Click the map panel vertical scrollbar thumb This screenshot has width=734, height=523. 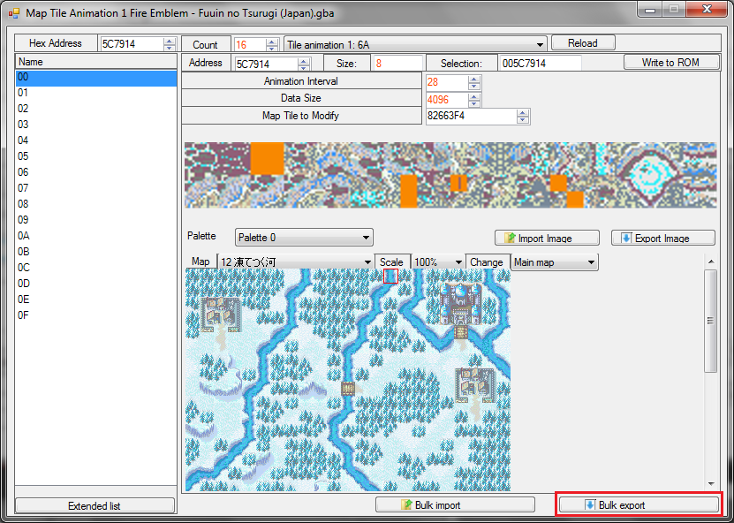pyautogui.click(x=711, y=322)
